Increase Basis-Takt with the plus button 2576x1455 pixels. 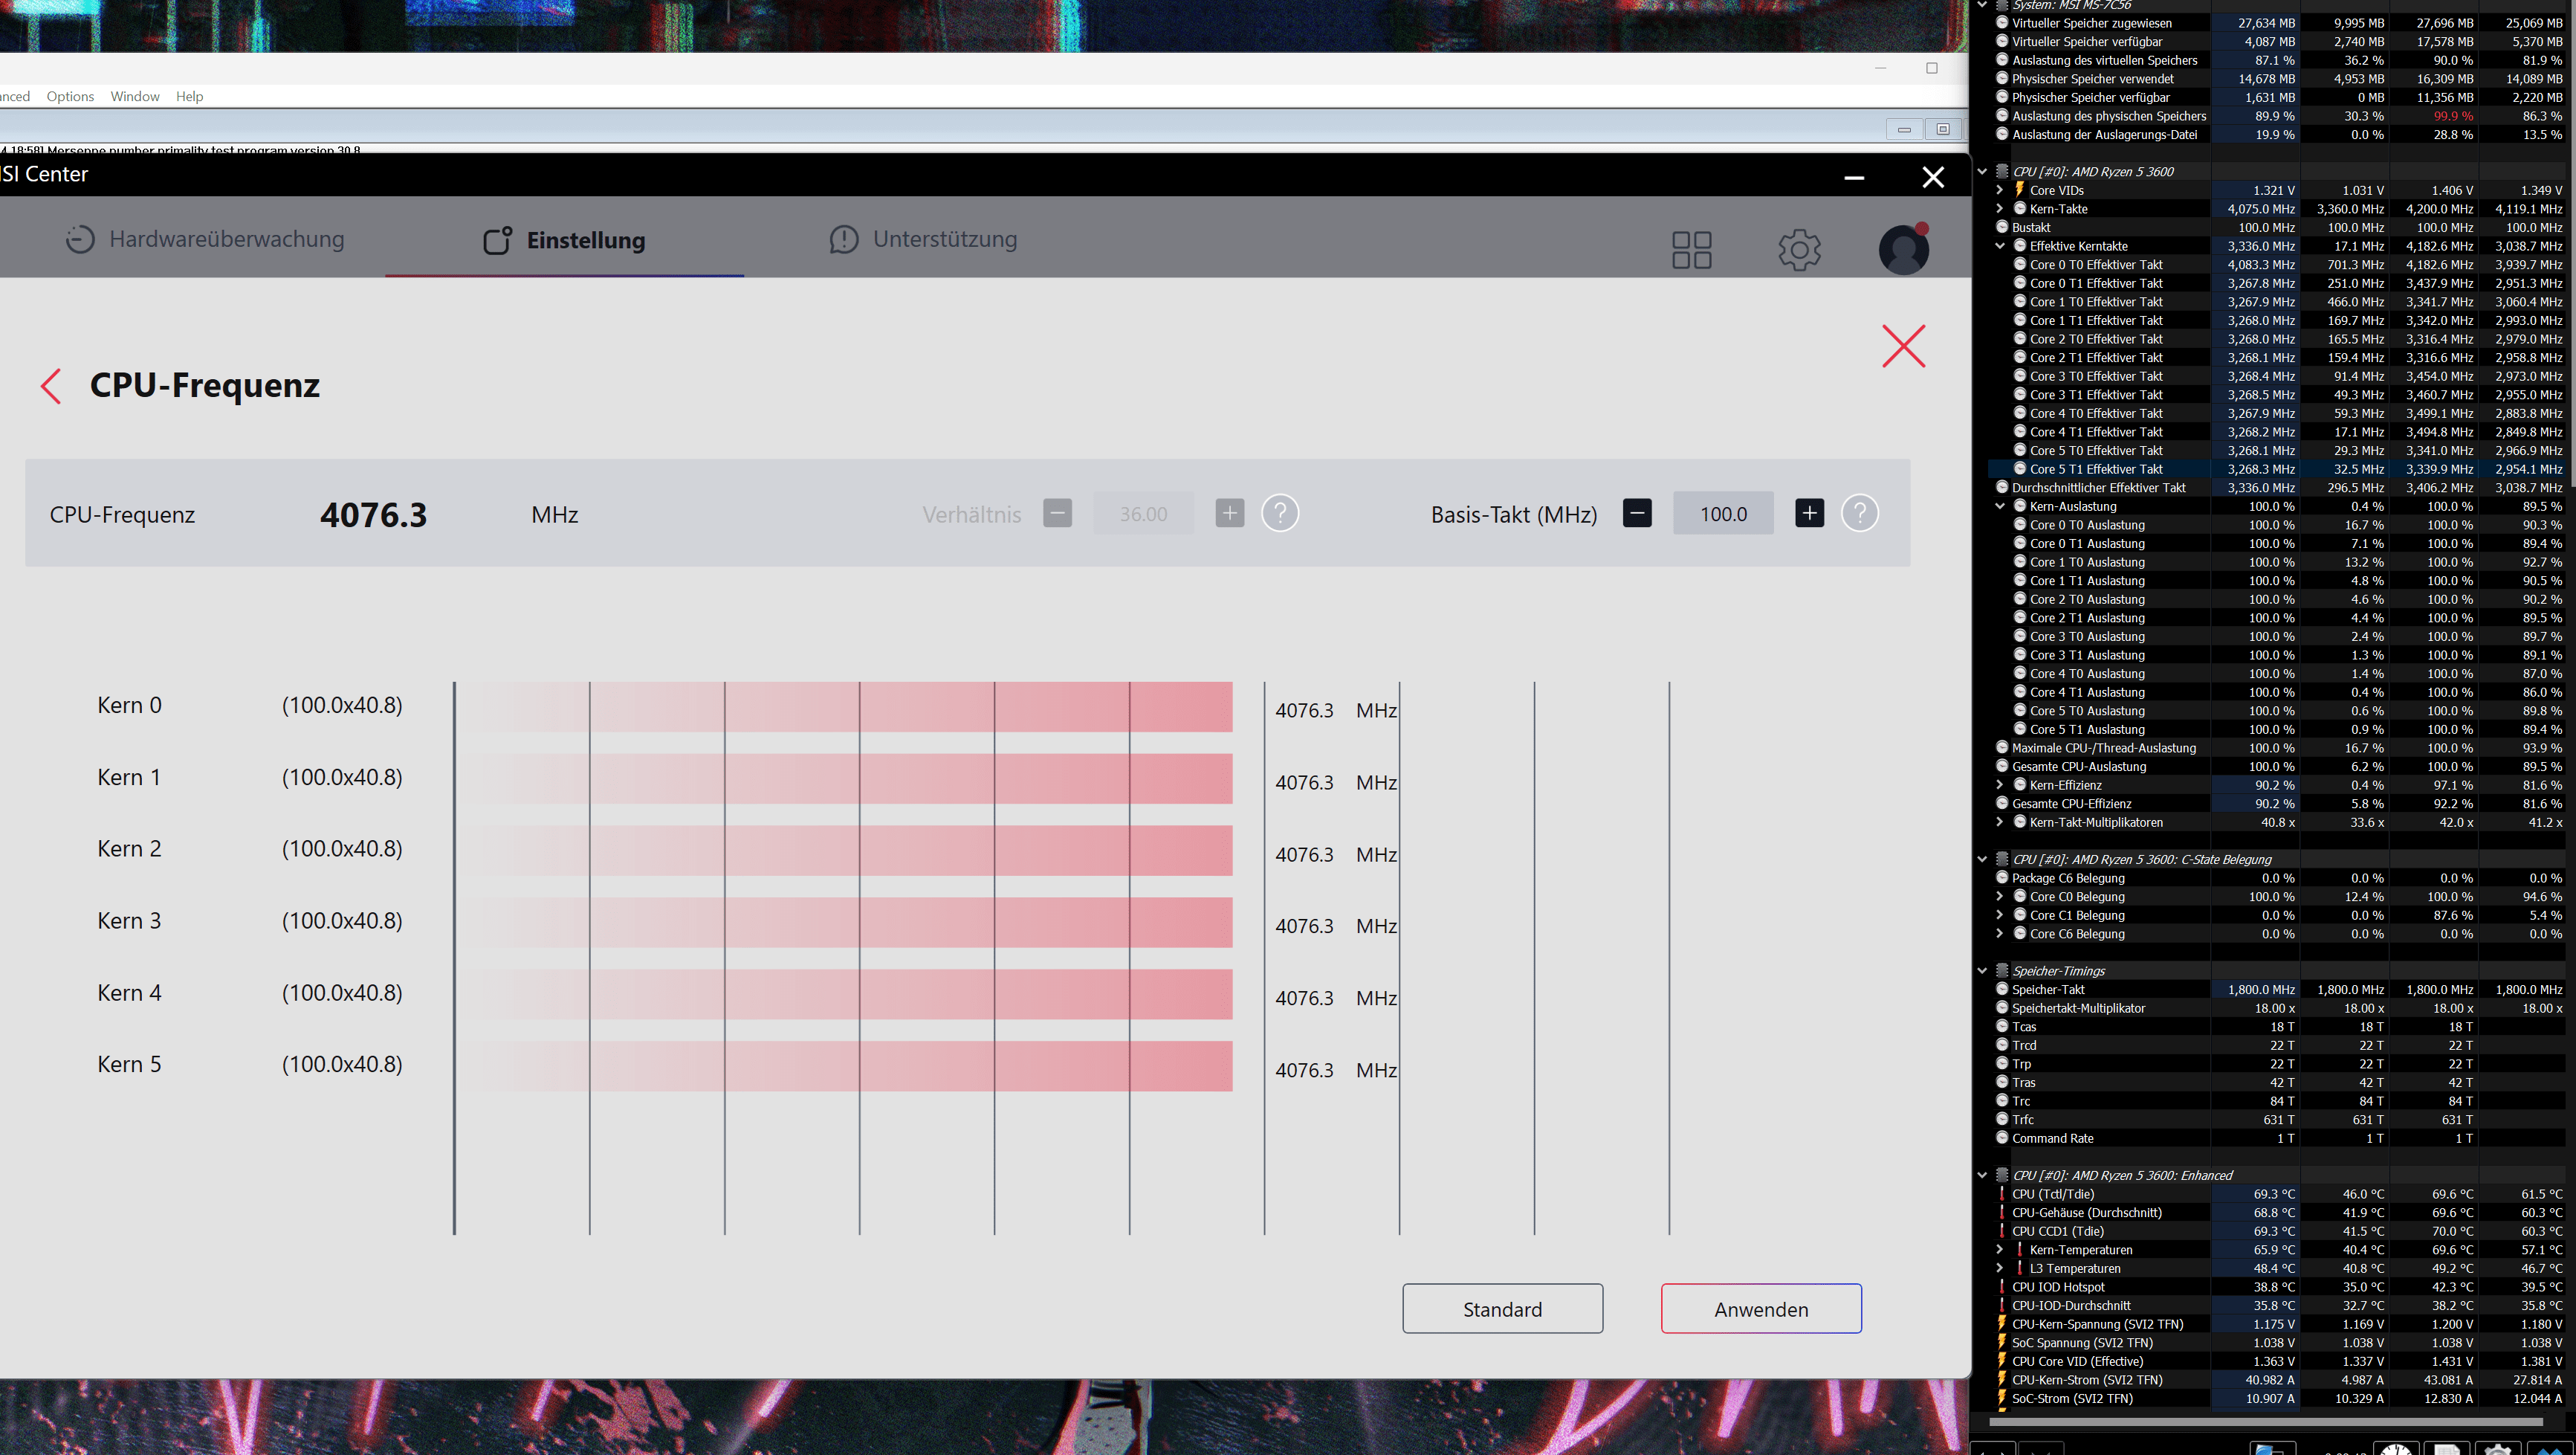[1808, 513]
